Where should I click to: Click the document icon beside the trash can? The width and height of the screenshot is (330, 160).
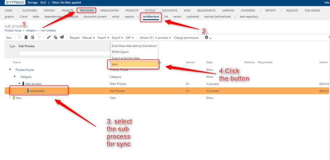(x=32, y=38)
